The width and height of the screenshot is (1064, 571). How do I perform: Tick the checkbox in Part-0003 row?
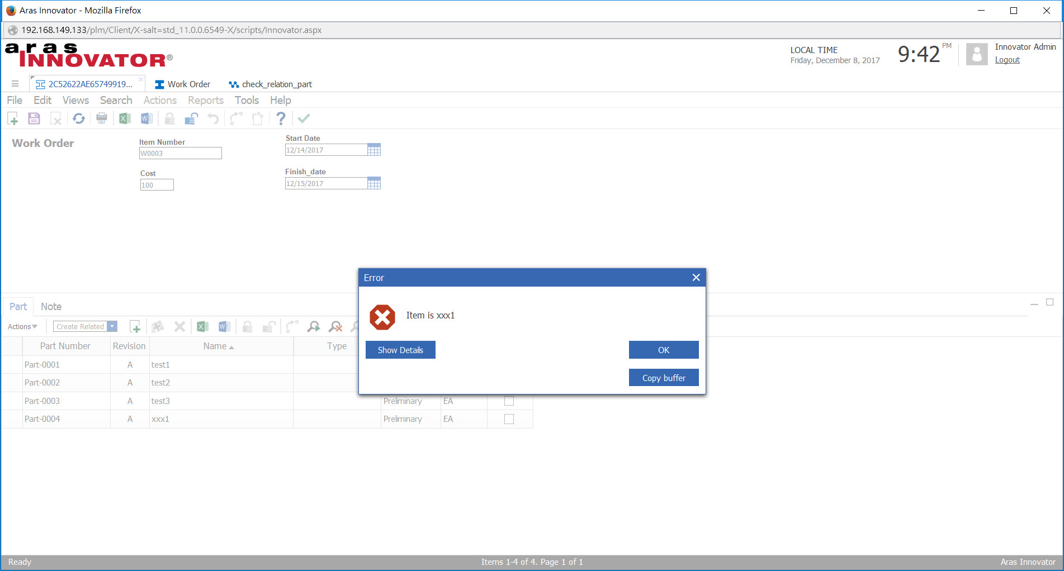(x=509, y=401)
